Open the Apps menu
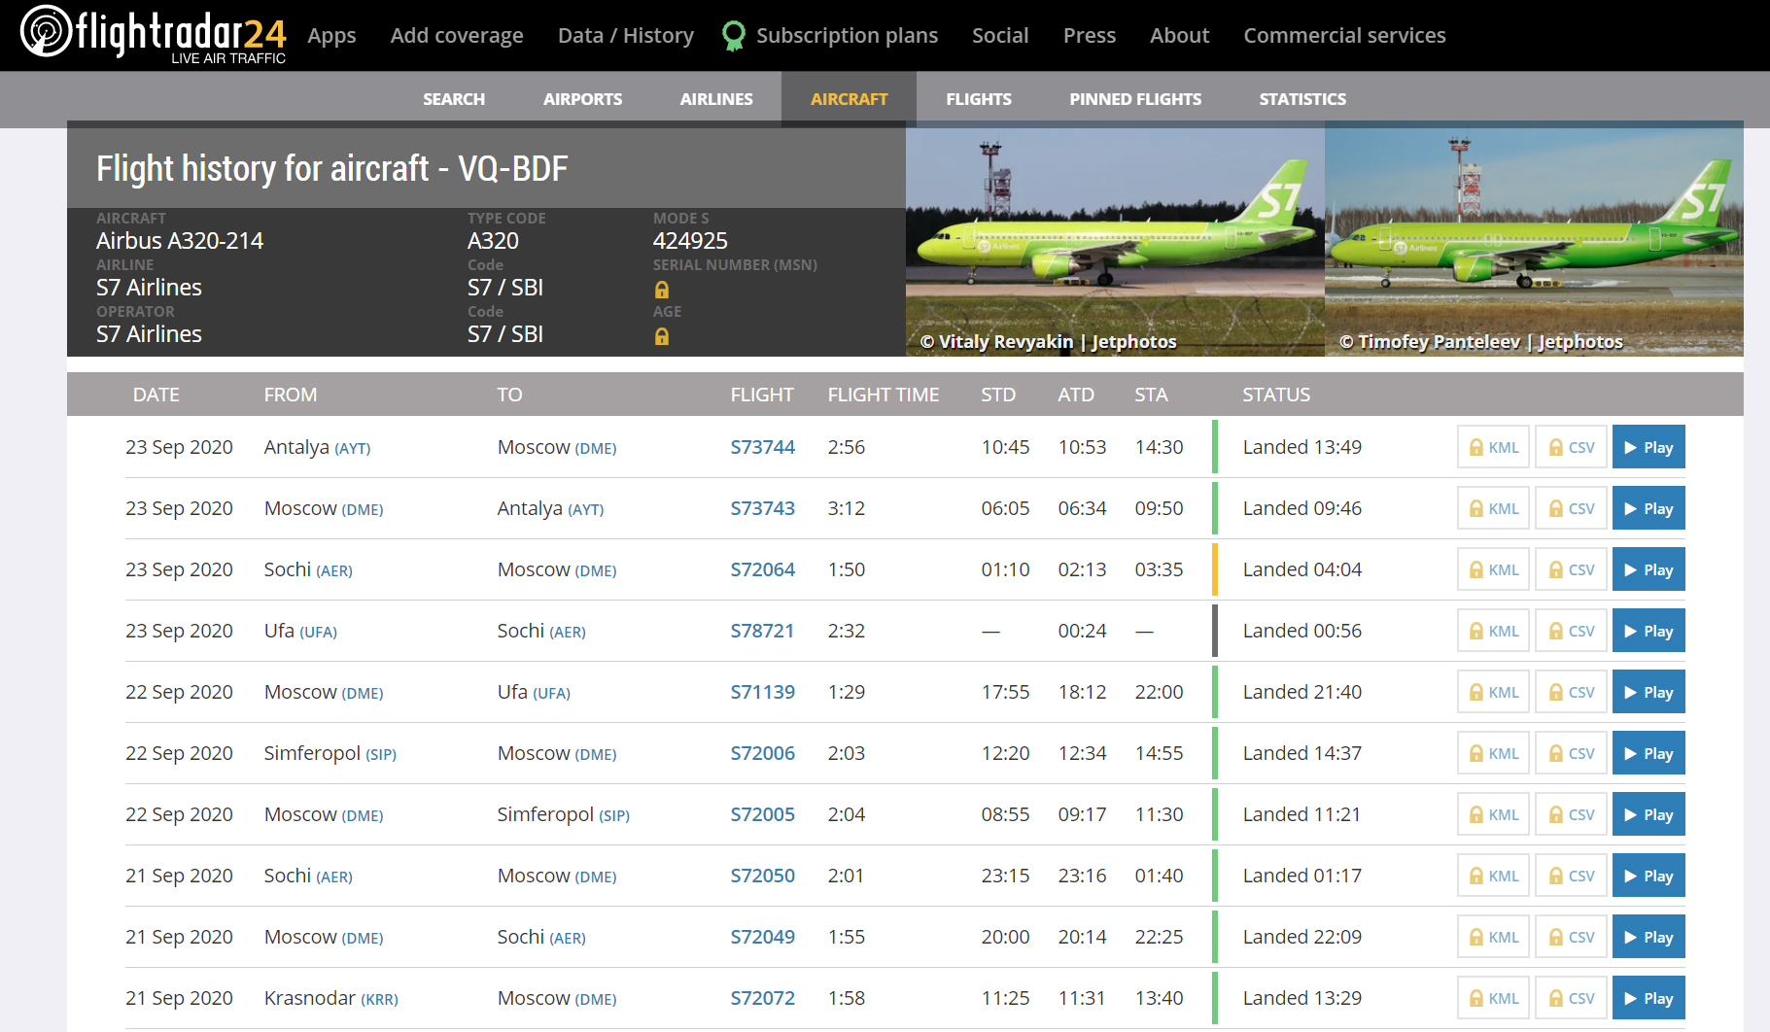 coord(331,36)
